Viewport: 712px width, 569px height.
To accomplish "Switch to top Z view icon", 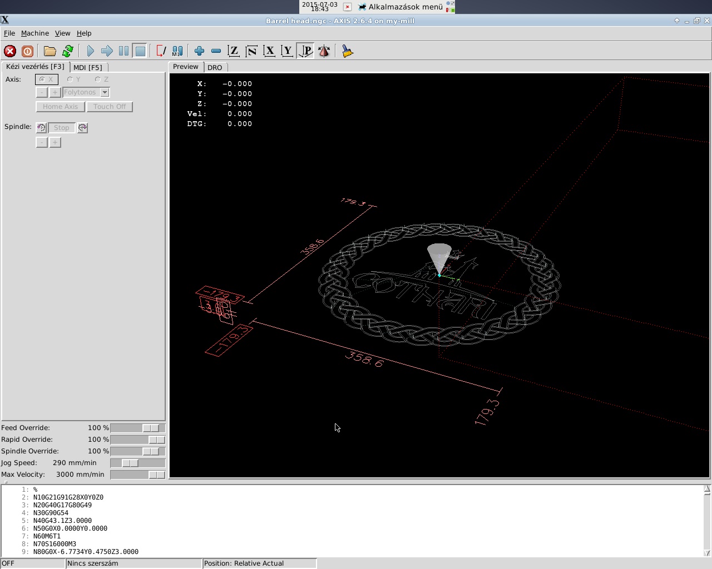I will (x=234, y=51).
